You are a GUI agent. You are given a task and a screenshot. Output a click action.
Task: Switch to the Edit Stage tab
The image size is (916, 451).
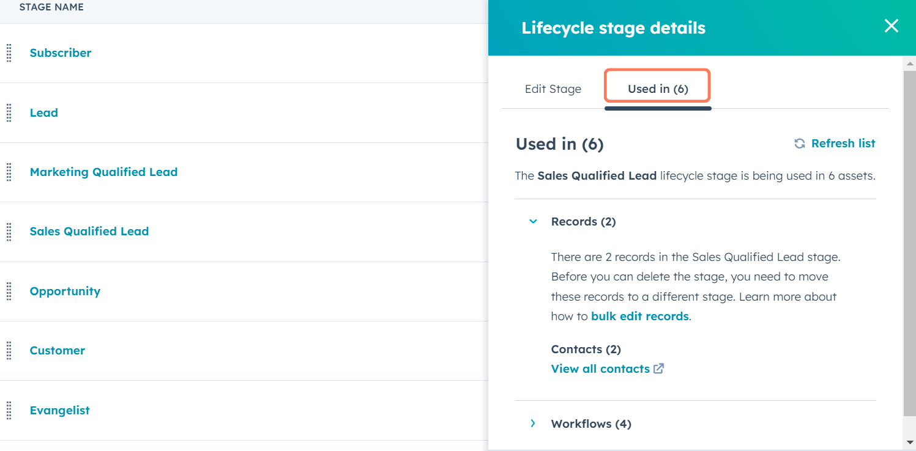[x=553, y=89]
